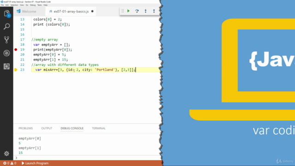
Task: Open the Selection menu
Action: (14, 5)
